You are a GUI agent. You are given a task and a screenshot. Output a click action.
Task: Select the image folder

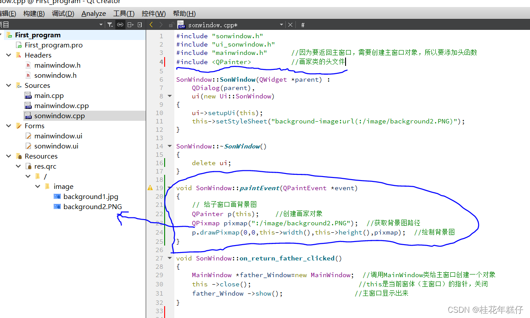(x=63, y=187)
